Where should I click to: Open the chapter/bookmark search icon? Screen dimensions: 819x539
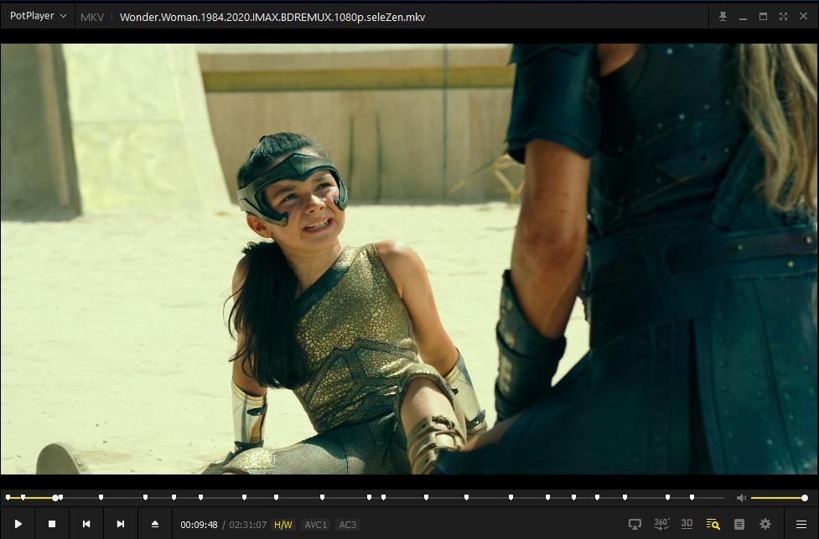tap(713, 524)
